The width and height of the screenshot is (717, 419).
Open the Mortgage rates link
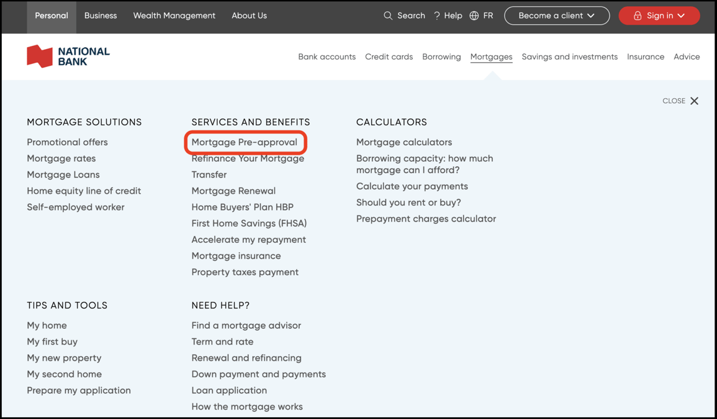coord(61,158)
